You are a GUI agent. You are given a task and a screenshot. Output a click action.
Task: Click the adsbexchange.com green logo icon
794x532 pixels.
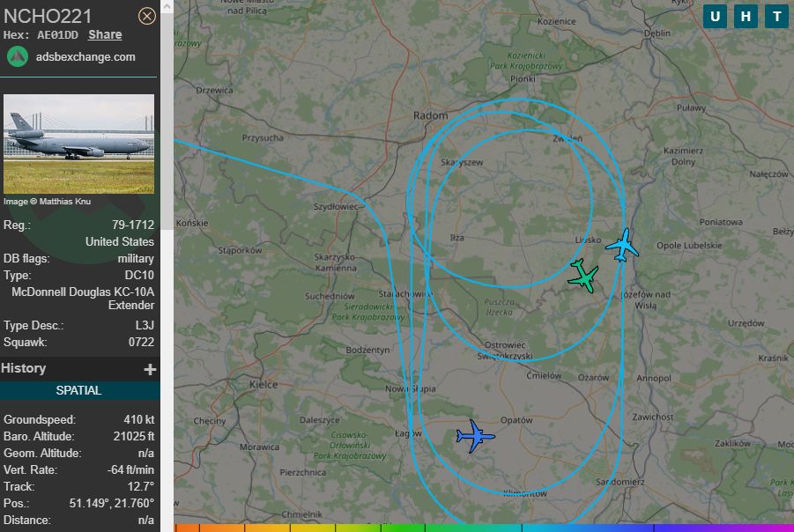coord(18,56)
